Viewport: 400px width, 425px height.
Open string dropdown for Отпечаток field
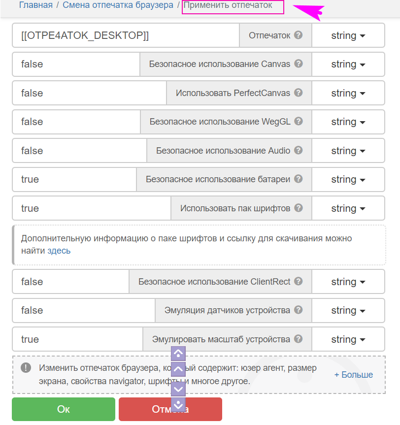[348, 35]
